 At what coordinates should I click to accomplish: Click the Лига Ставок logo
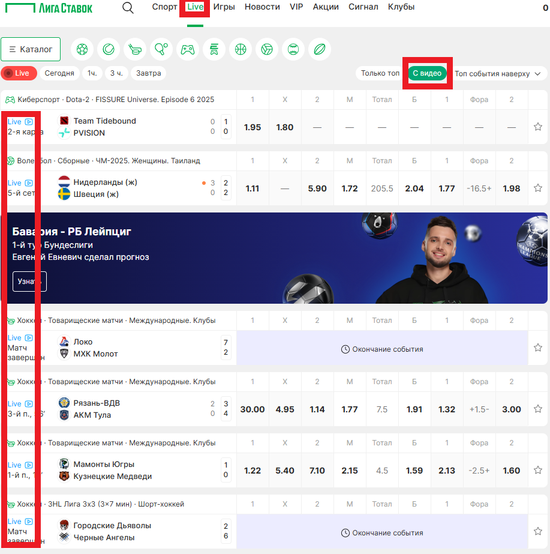pos(49,8)
